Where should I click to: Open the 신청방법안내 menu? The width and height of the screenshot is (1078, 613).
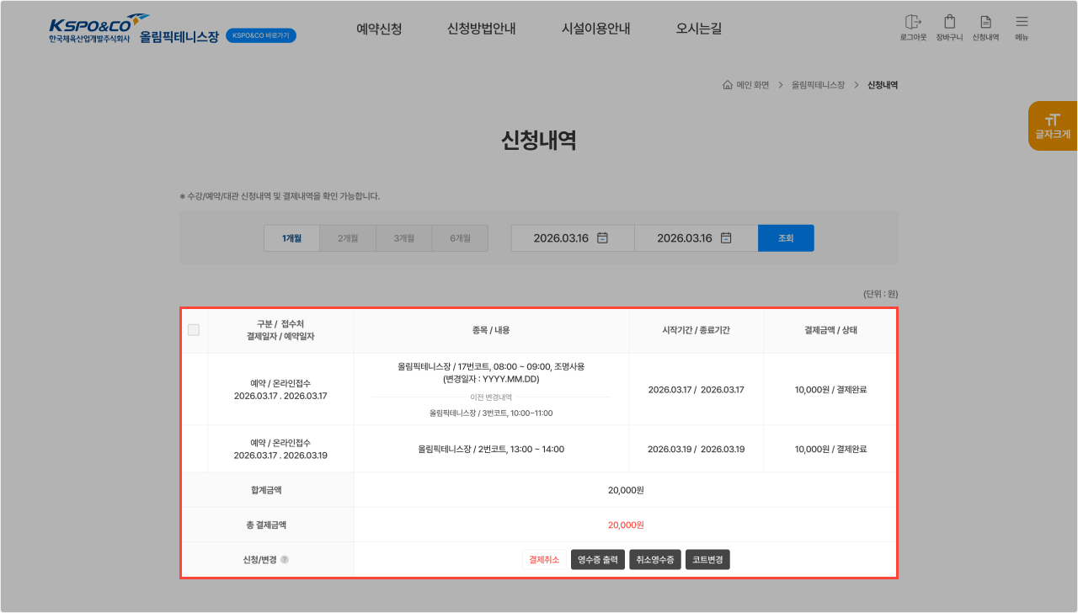(481, 29)
